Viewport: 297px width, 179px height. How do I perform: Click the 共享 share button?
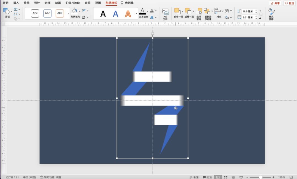click(x=275, y=3)
